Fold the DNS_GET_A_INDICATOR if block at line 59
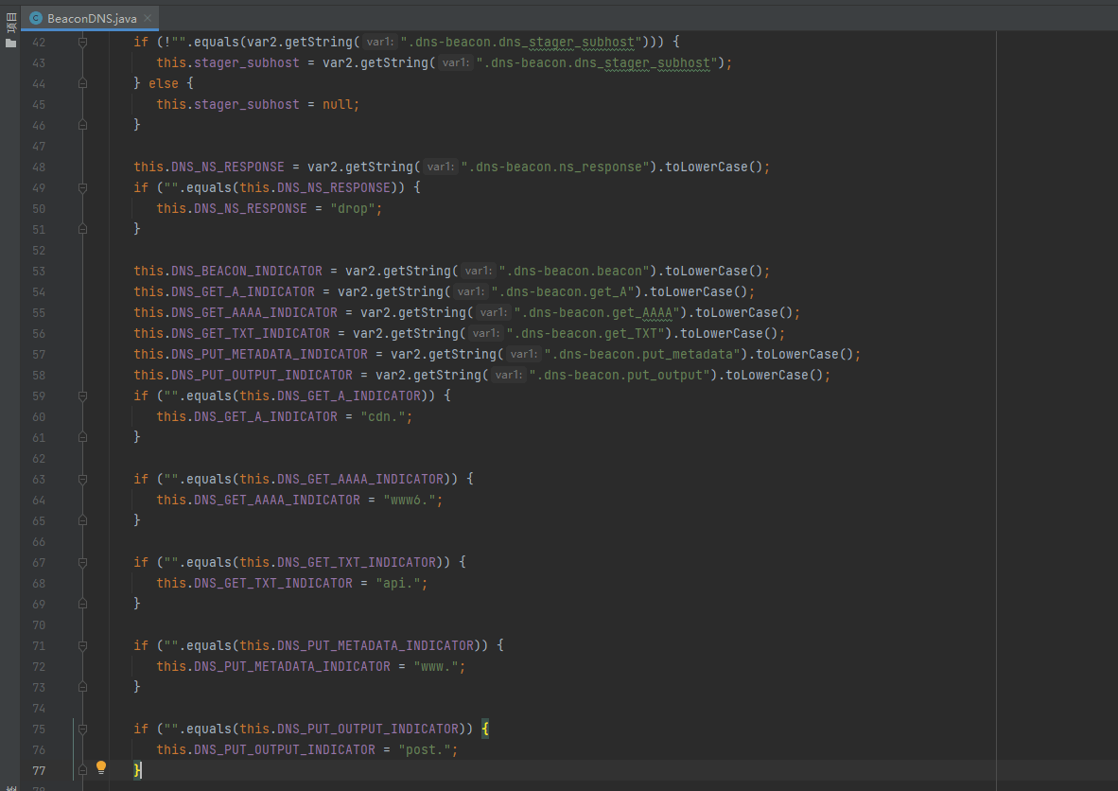The width and height of the screenshot is (1118, 791). click(x=82, y=396)
